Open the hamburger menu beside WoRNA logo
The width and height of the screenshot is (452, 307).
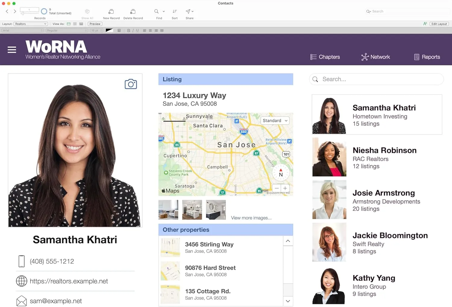pos(12,50)
